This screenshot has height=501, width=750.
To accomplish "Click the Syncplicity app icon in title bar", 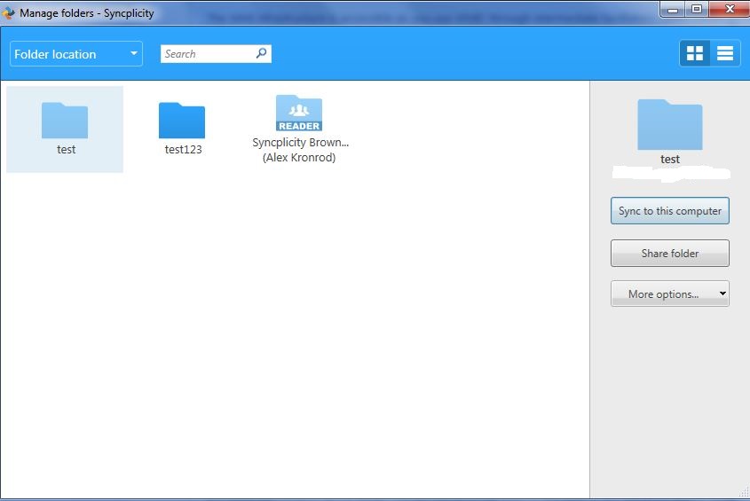I will [9, 13].
